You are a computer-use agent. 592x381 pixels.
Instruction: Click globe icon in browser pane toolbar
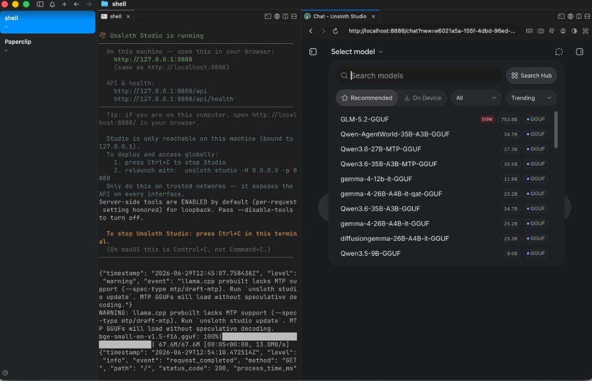570,16
